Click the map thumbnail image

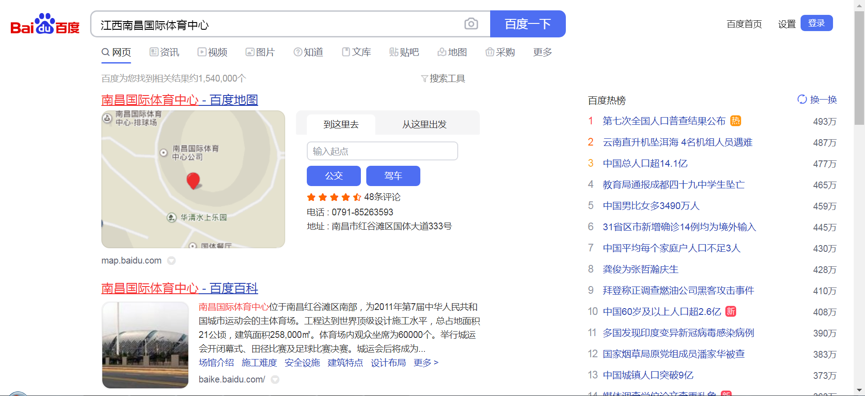(x=193, y=179)
